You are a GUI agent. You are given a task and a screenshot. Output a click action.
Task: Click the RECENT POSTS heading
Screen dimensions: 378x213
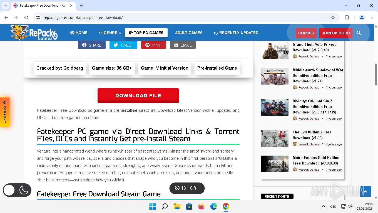coord(277,196)
